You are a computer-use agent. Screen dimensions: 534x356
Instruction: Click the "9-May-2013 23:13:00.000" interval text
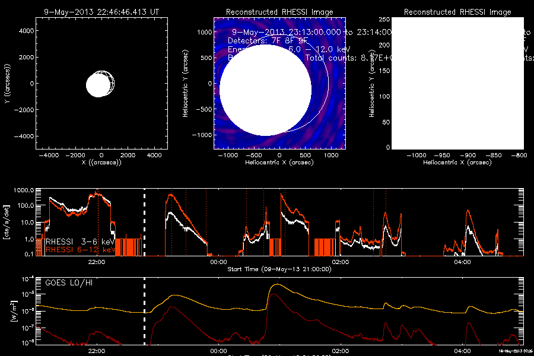(x=286, y=32)
